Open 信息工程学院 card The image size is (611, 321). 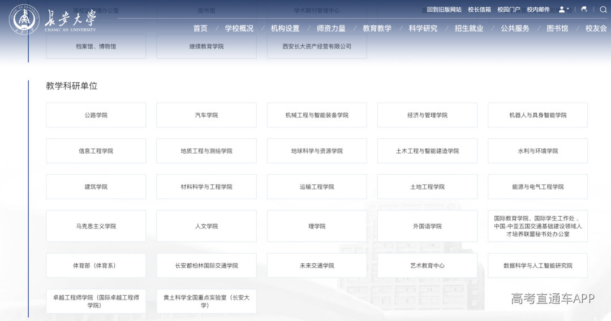click(96, 151)
